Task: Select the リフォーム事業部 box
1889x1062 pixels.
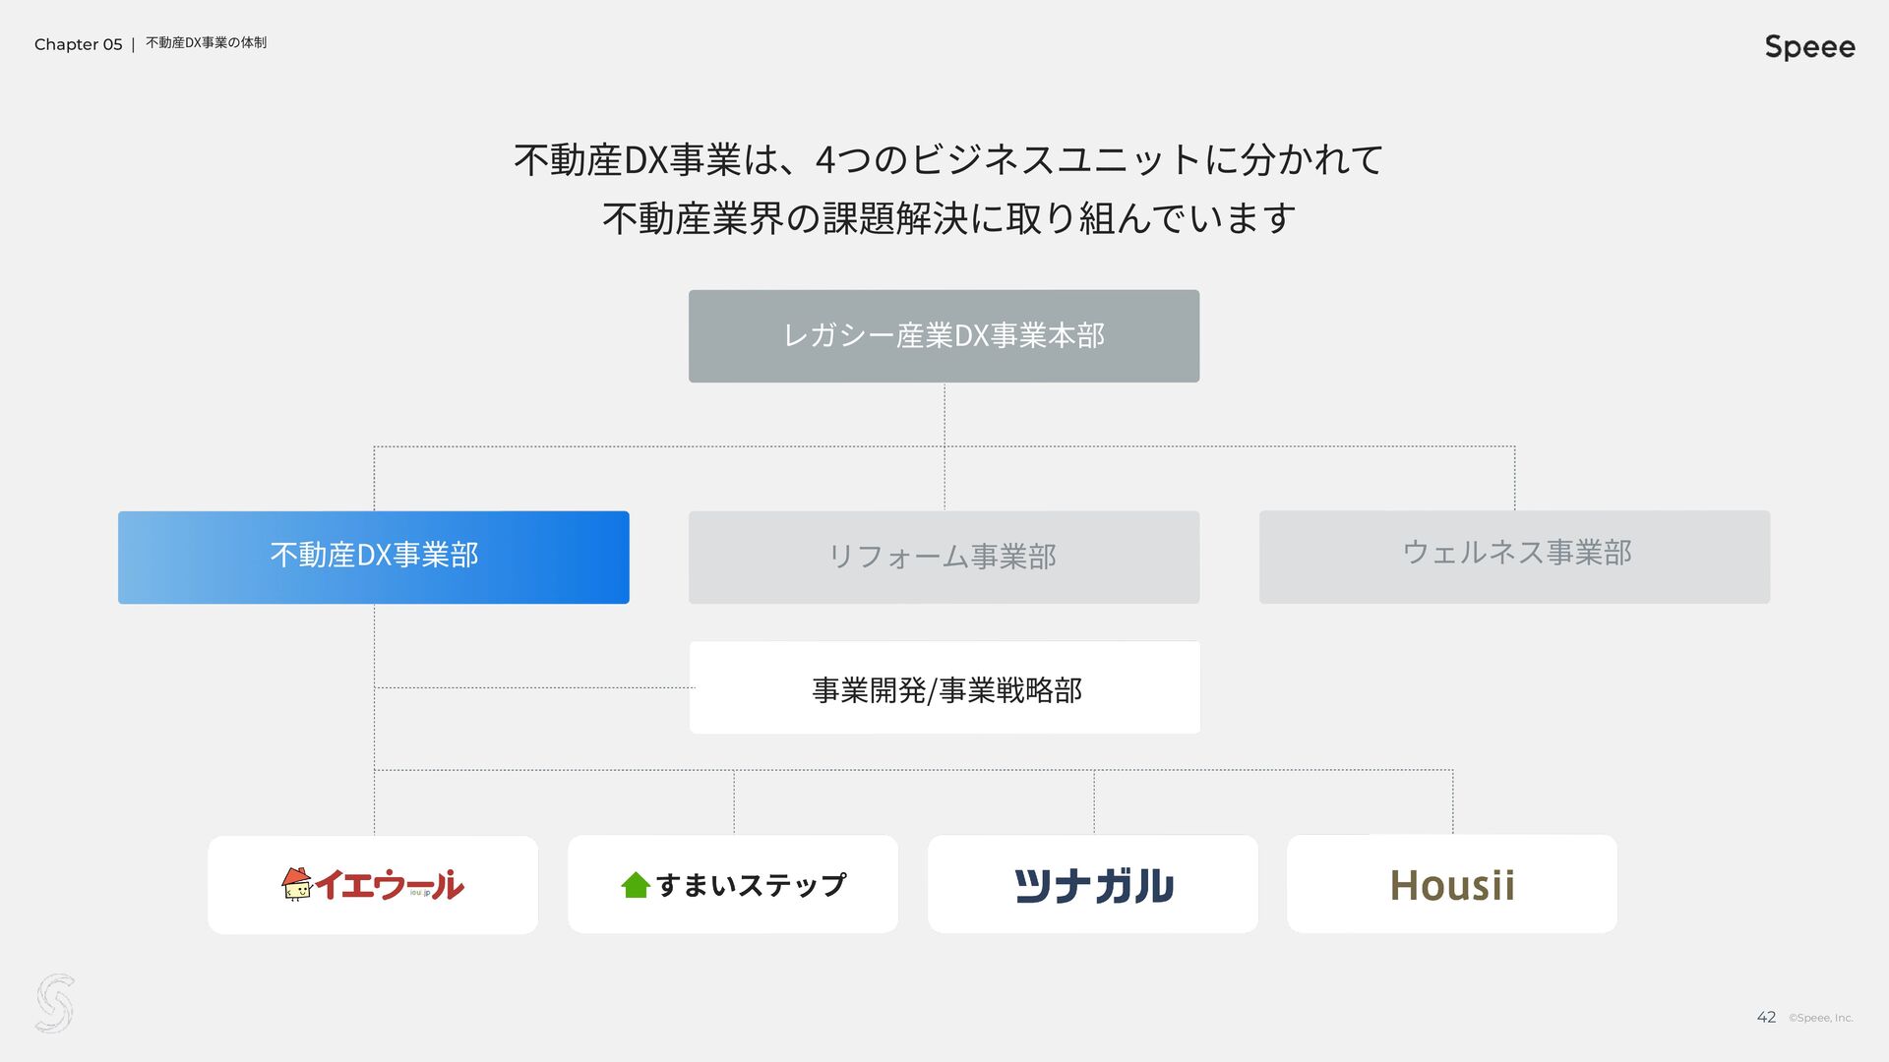Action: pos(944,557)
